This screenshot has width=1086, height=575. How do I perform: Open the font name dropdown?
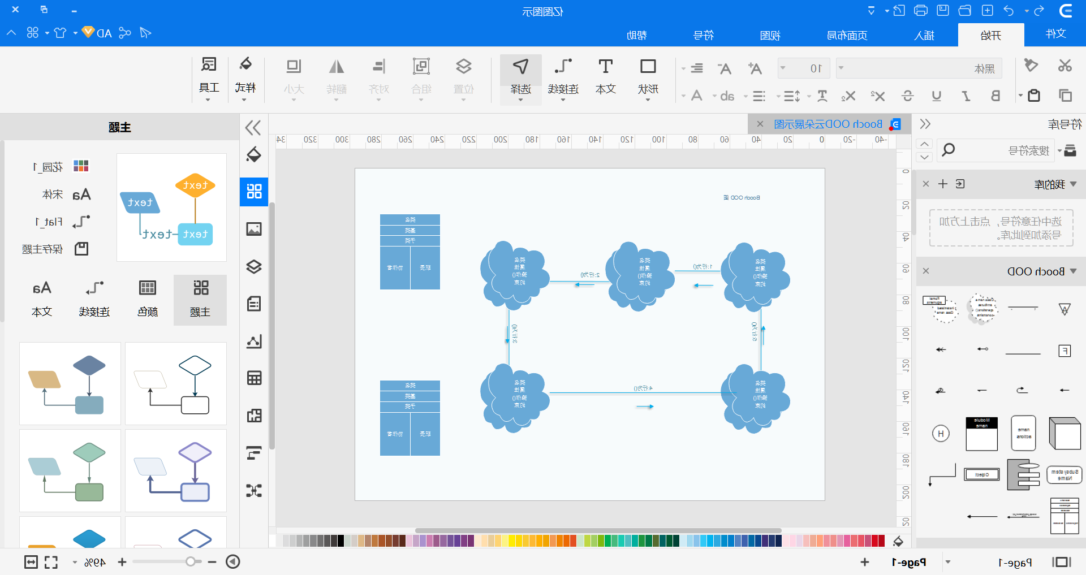841,68
